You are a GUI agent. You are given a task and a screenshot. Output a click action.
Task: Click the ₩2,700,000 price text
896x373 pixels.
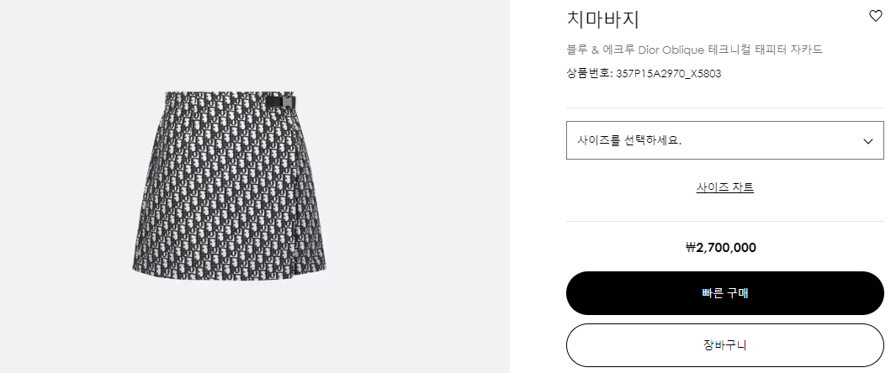pos(720,247)
